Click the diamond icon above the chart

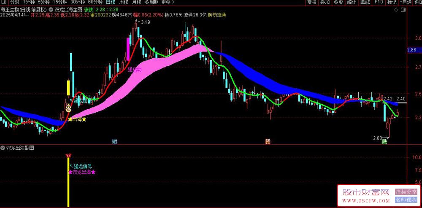(396, 10)
